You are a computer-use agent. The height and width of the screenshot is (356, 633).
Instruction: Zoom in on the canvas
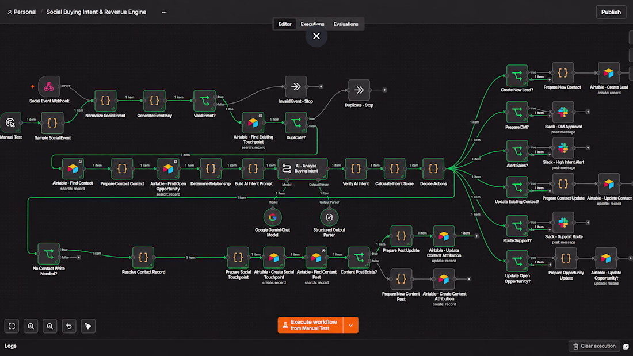[x=30, y=326]
